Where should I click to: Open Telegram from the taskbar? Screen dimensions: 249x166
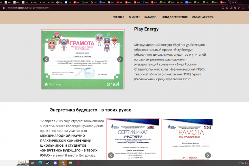pyautogui.click(x=63, y=163)
